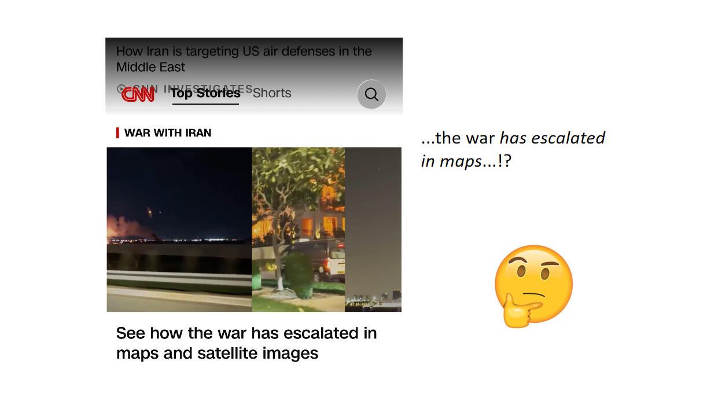Click the italic 'in maps...!?' annotation line

(466, 161)
